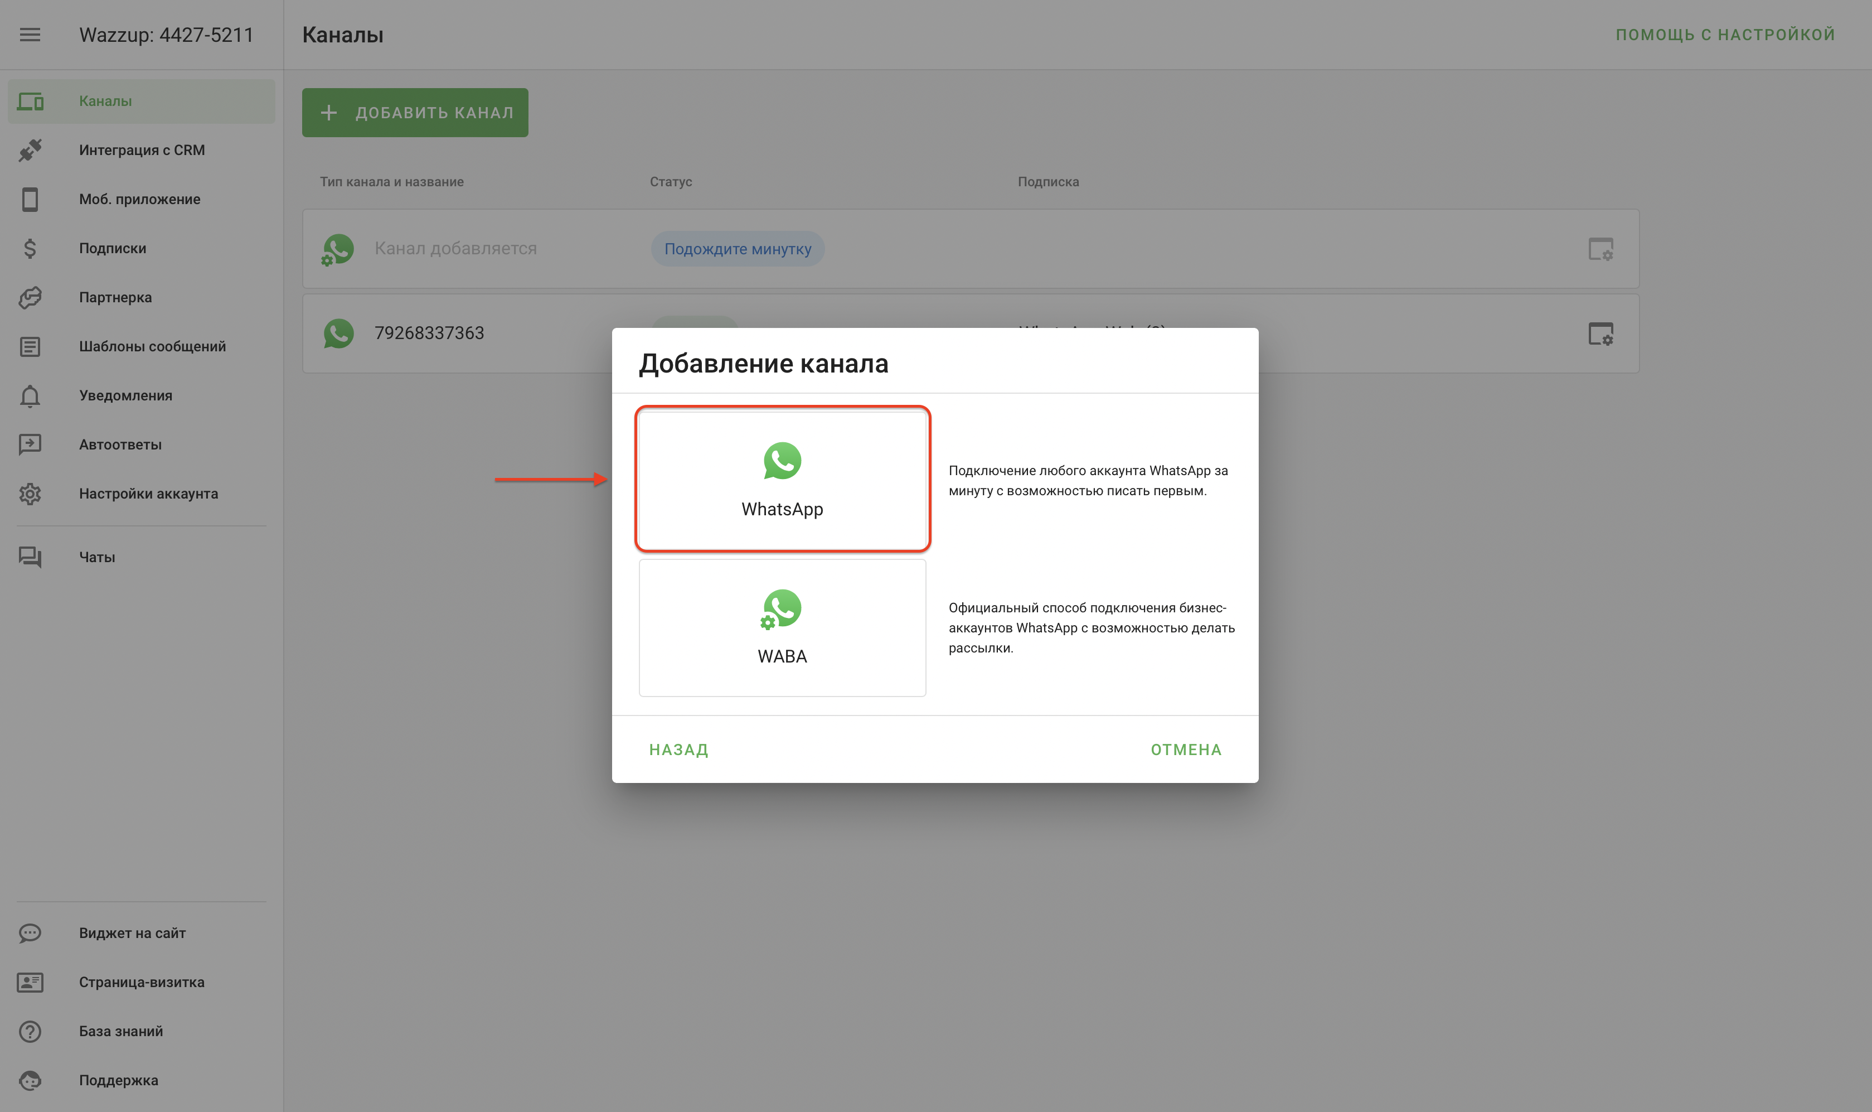Choose the WABA channel option

tap(782, 628)
